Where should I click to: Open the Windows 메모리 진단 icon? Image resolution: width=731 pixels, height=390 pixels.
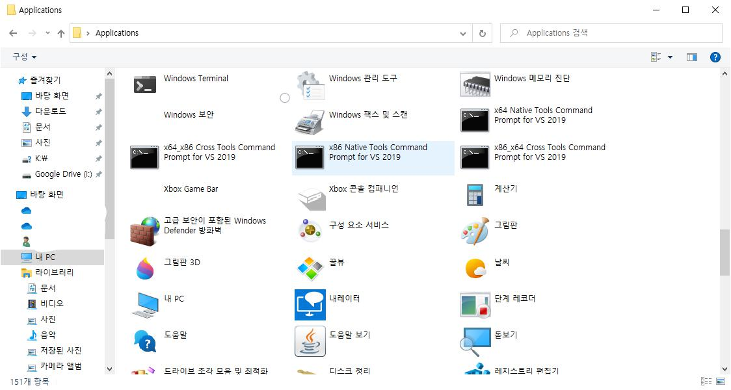coord(475,84)
